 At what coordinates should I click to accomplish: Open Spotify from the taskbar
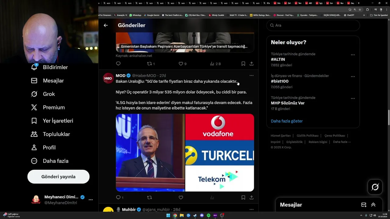(x=208, y=215)
